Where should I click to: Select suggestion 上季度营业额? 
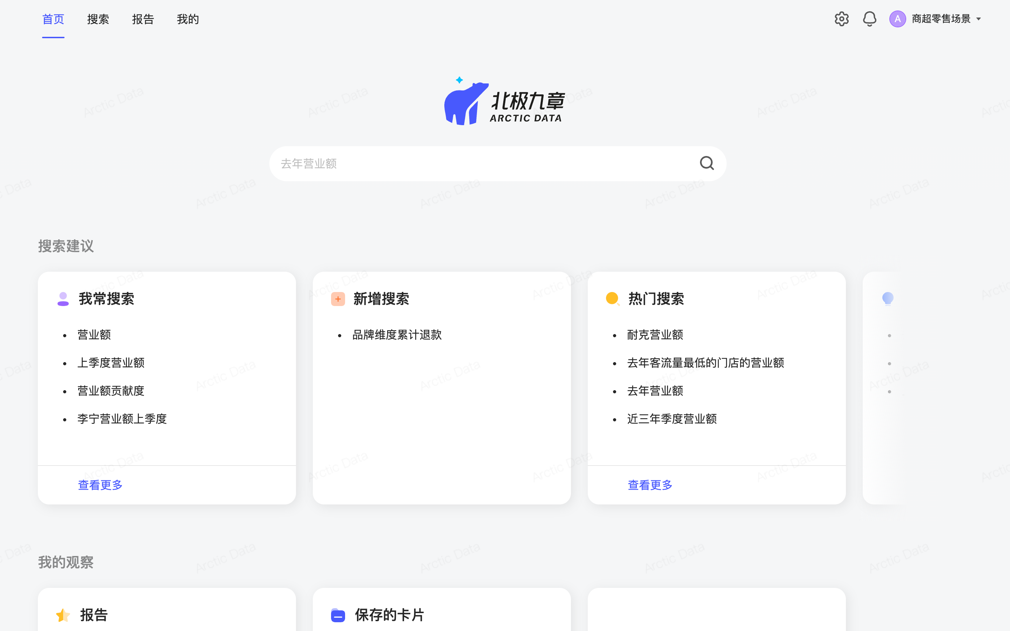pyautogui.click(x=111, y=363)
